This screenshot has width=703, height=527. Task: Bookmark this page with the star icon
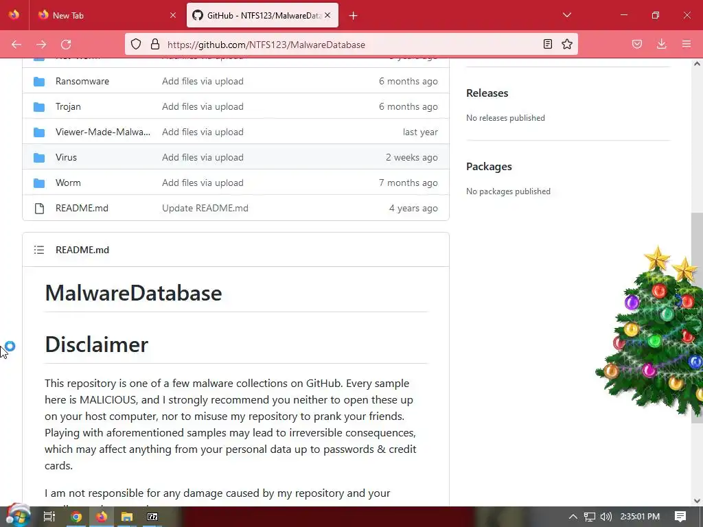(x=567, y=44)
